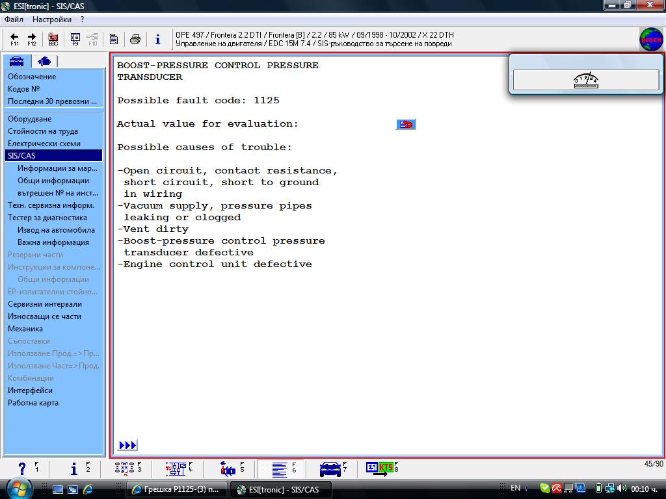This screenshot has height=499, width=666.
Task: Select Тестер за диагностика in sidebar
Action: 47,218
